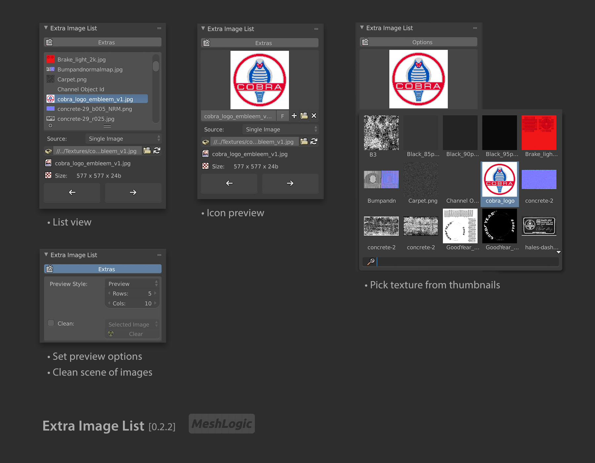Open the Selected Image dropdown
This screenshot has height=463, width=595.
(133, 324)
